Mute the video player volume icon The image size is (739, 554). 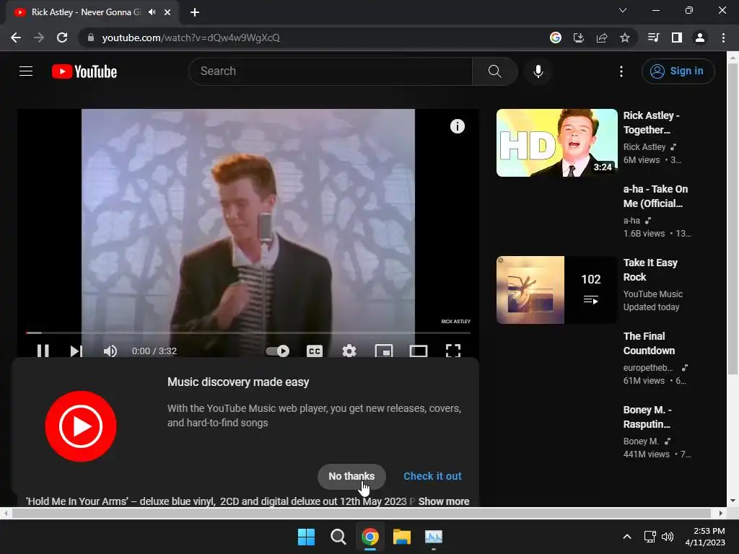(x=110, y=351)
